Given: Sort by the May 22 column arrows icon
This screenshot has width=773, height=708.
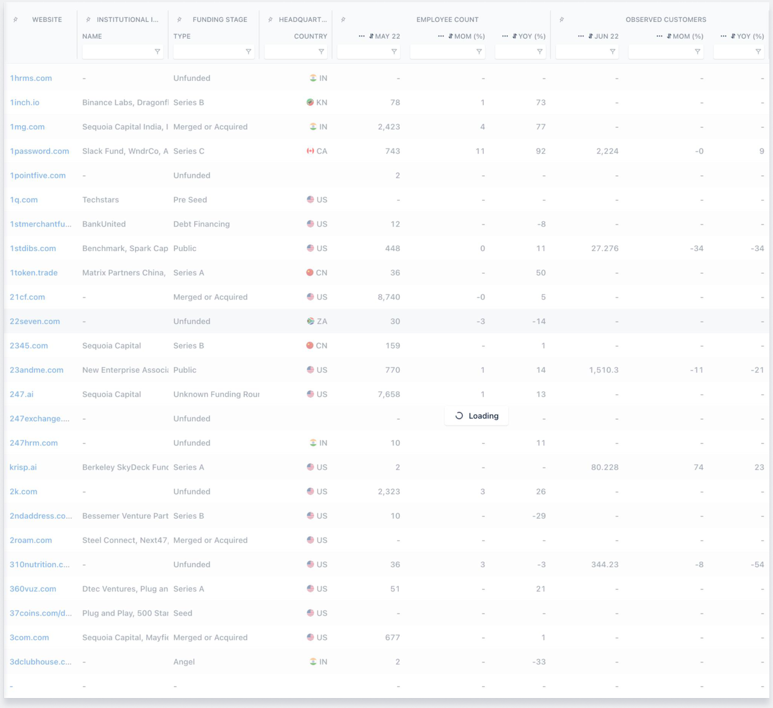Looking at the screenshot, I should pyautogui.click(x=371, y=36).
